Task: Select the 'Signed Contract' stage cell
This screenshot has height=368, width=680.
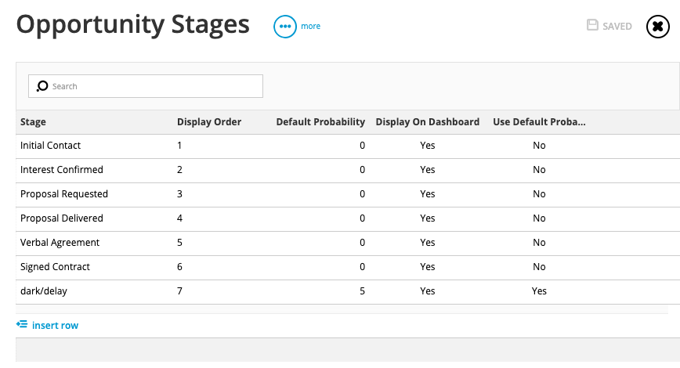Action: (x=55, y=266)
